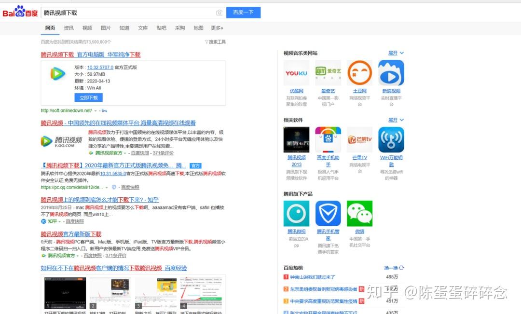Expand 视频音乐类网站 section with 展开
This screenshot has width=521, height=314.
tap(396, 53)
